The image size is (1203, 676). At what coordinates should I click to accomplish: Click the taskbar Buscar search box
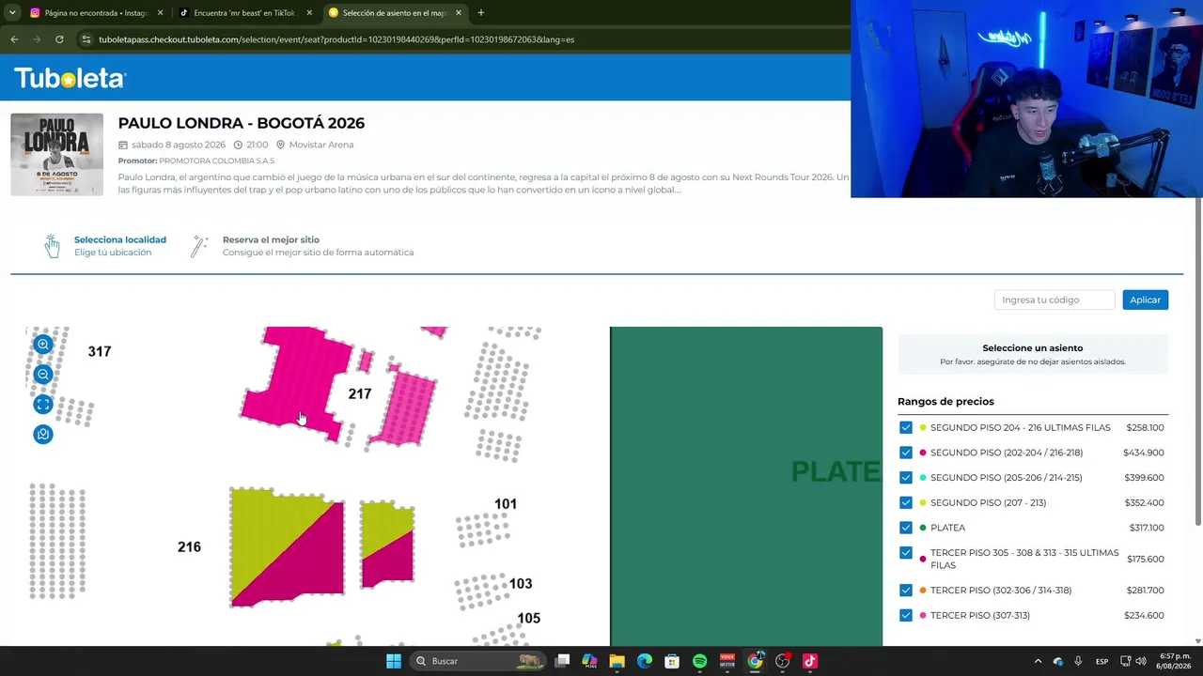point(478,661)
